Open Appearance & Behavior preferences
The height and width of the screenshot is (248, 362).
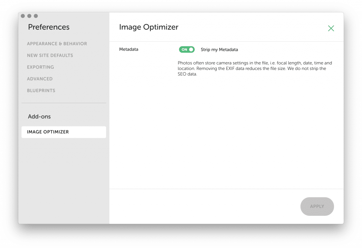click(x=57, y=43)
